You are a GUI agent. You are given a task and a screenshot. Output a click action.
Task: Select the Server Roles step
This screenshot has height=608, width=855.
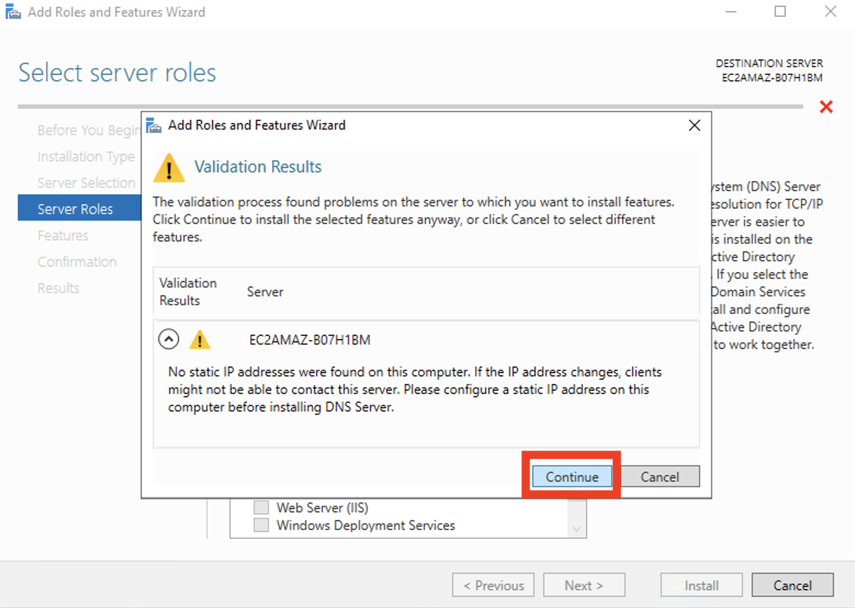80,209
